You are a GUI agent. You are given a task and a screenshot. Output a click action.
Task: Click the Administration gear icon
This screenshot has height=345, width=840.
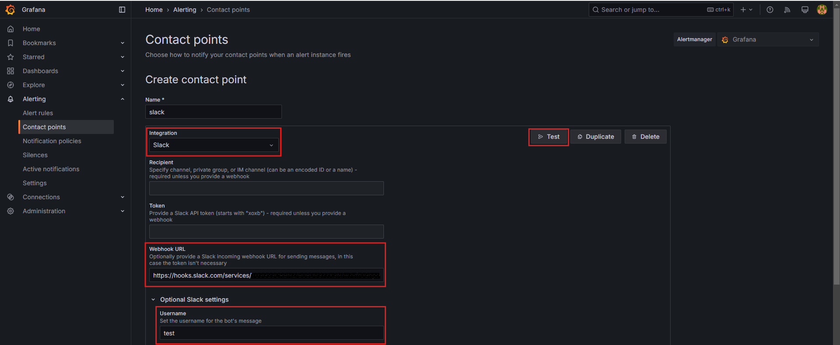pos(11,211)
